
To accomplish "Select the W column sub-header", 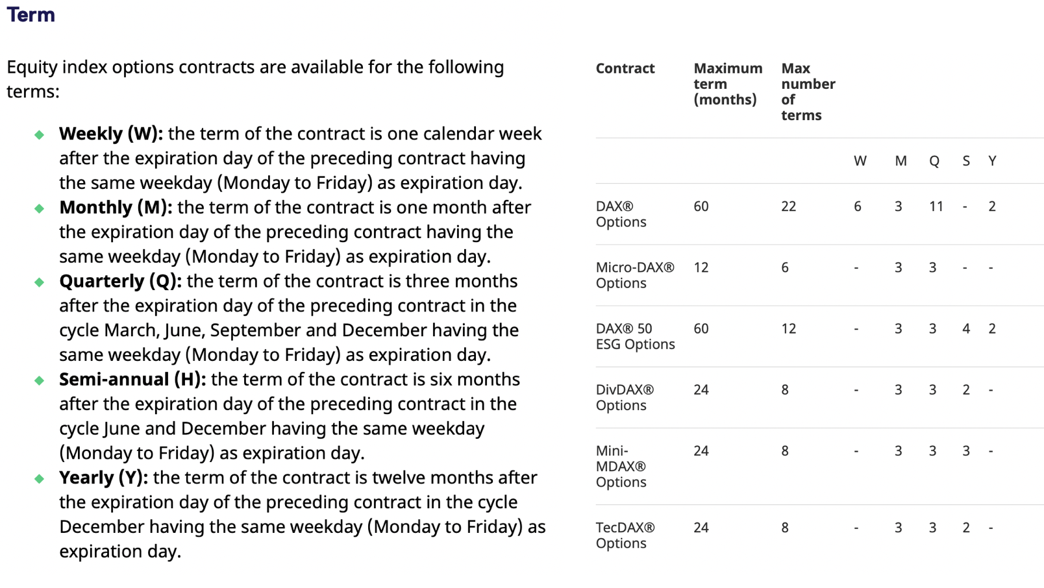I will tap(860, 161).
